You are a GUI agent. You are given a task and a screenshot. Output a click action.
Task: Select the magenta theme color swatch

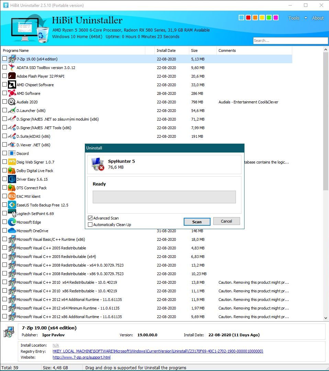coord(275,18)
